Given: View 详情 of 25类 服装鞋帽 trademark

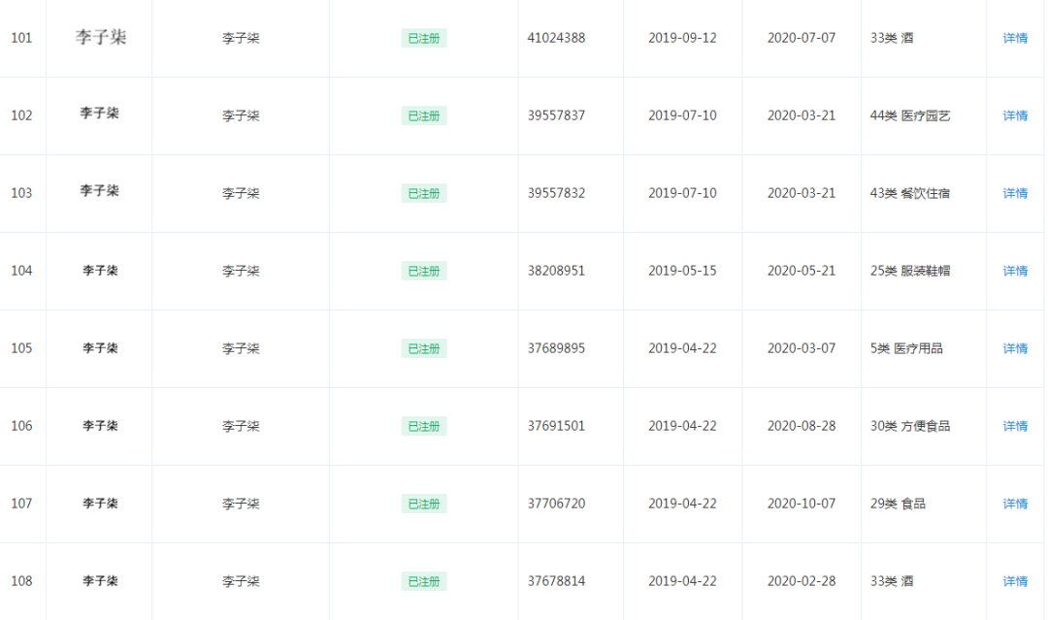Looking at the screenshot, I should pos(1015,271).
